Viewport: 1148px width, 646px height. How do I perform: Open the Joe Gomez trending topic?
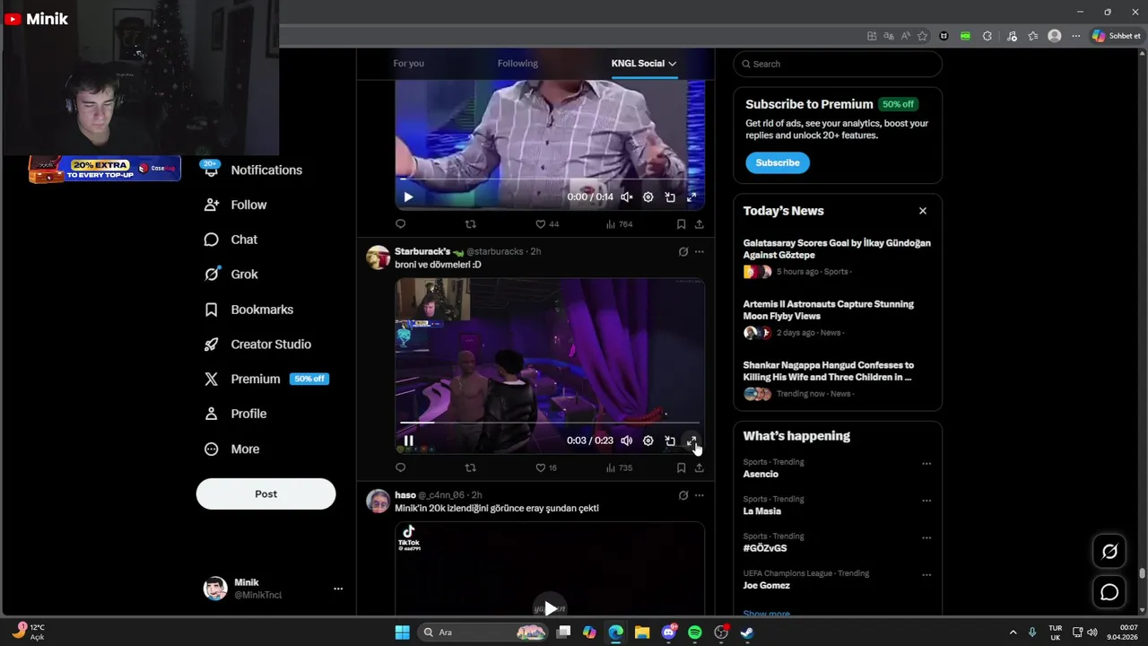click(x=767, y=585)
